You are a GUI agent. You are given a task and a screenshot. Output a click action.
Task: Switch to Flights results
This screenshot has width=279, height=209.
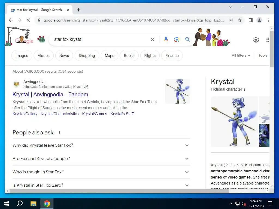150,56
